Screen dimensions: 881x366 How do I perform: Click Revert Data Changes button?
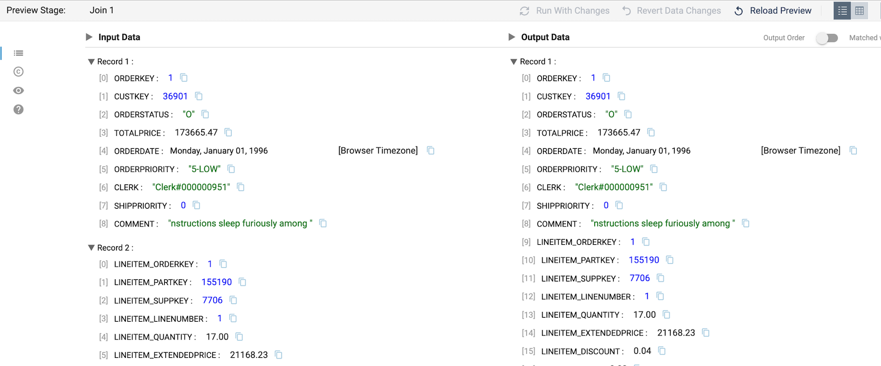pos(671,11)
